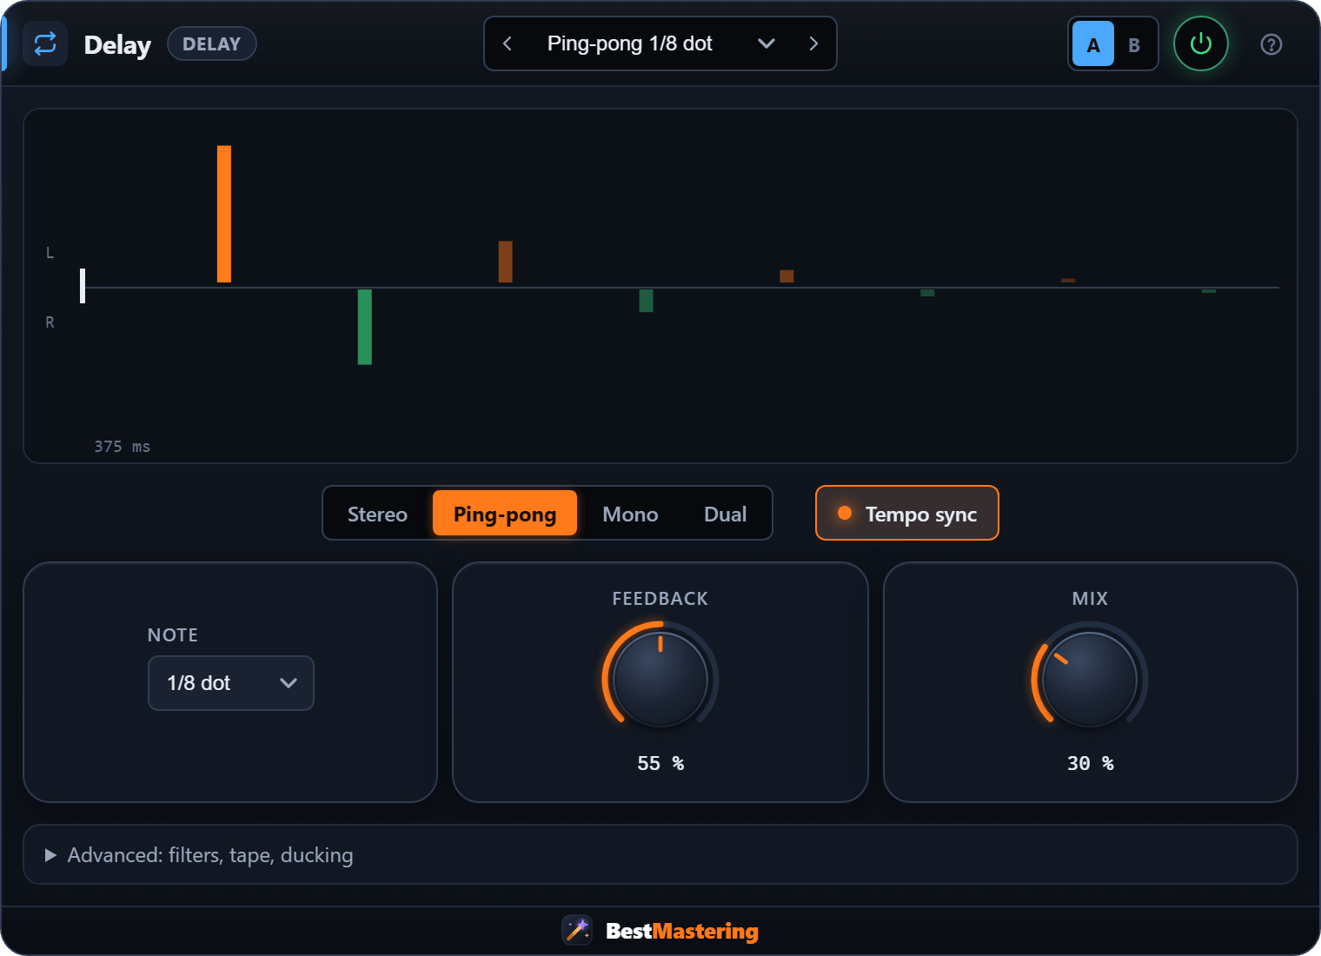The height and width of the screenshot is (956, 1321).
Task: Click the Delay title text
Action: click(x=117, y=45)
